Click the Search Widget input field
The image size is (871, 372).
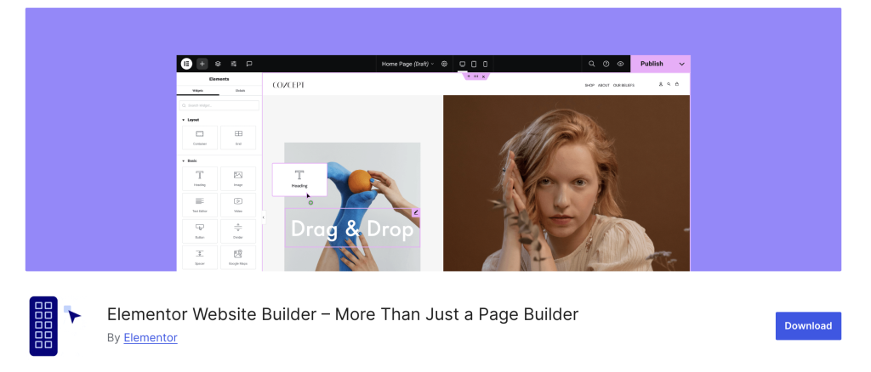pyautogui.click(x=219, y=105)
